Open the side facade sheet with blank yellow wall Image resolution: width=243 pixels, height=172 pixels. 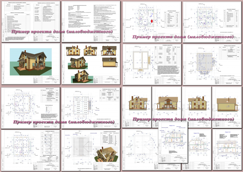[227, 107]
